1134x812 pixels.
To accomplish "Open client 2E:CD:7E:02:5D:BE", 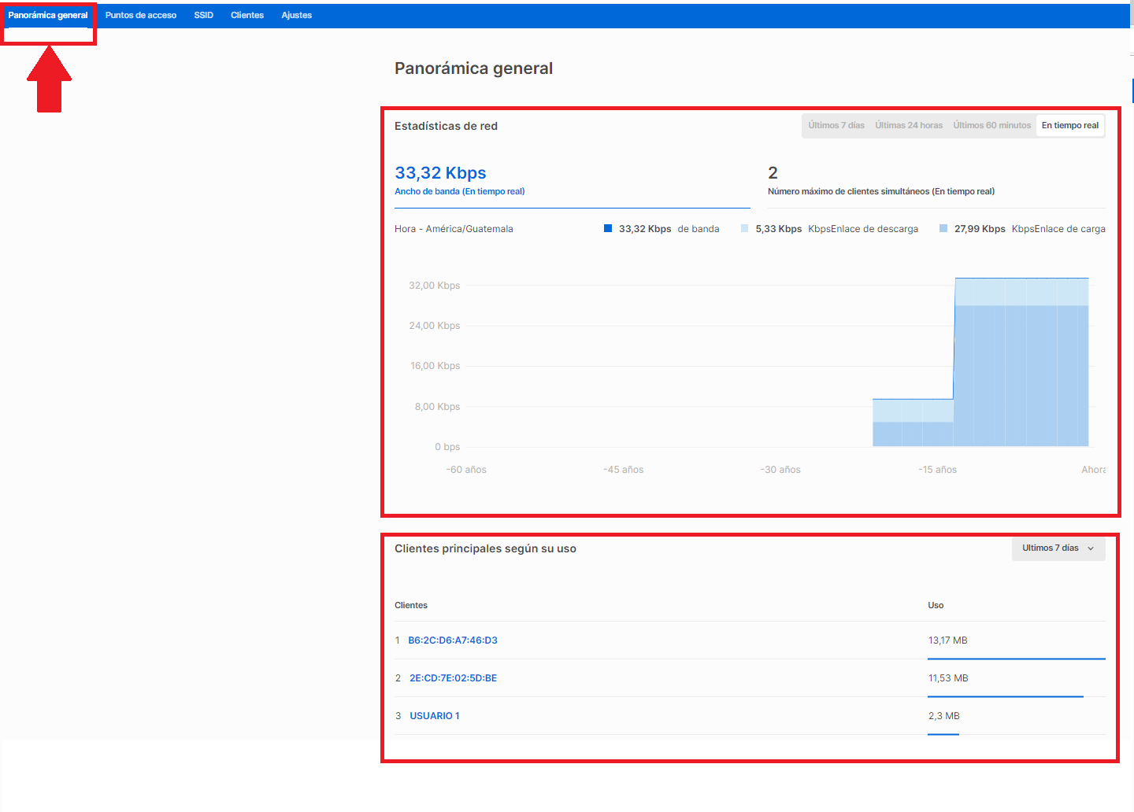I will pyautogui.click(x=453, y=678).
